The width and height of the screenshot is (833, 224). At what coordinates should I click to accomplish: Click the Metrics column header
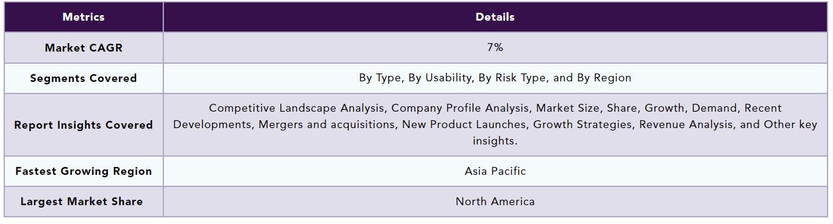point(83,17)
